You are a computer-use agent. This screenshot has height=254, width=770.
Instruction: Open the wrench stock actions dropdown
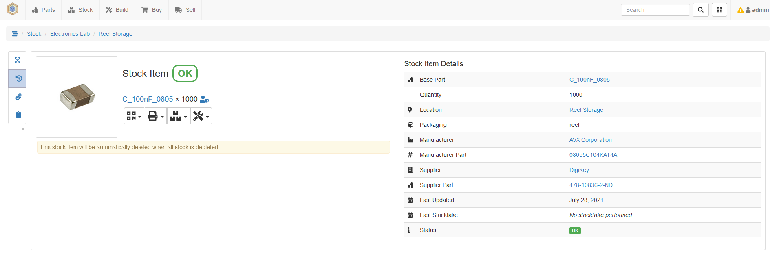pos(201,116)
